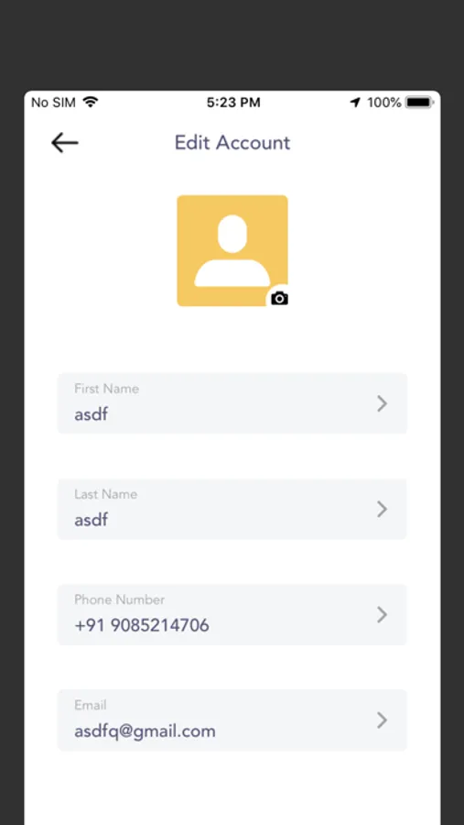Viewport: 464px width, 825px height.
Task: Tap the Edit Account title
Action: coord(232,143)
